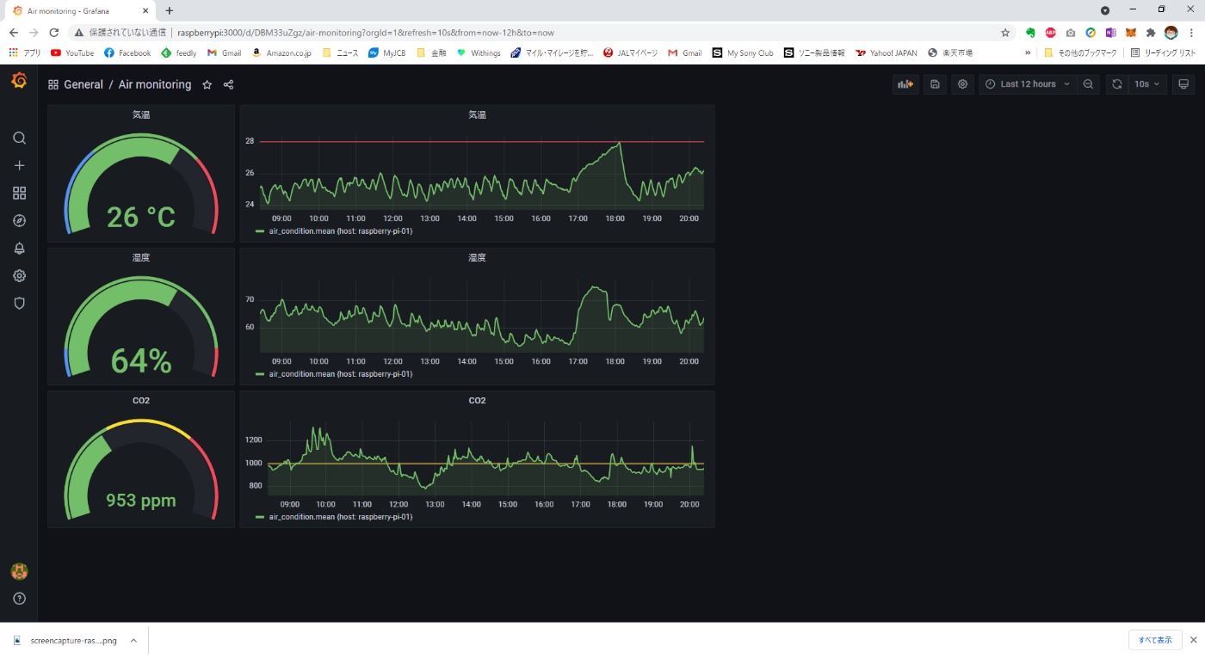This screenshot has height=658, width=1205.
Task: Open dashboard settings gear in toolbar
Action: point(962,84)
